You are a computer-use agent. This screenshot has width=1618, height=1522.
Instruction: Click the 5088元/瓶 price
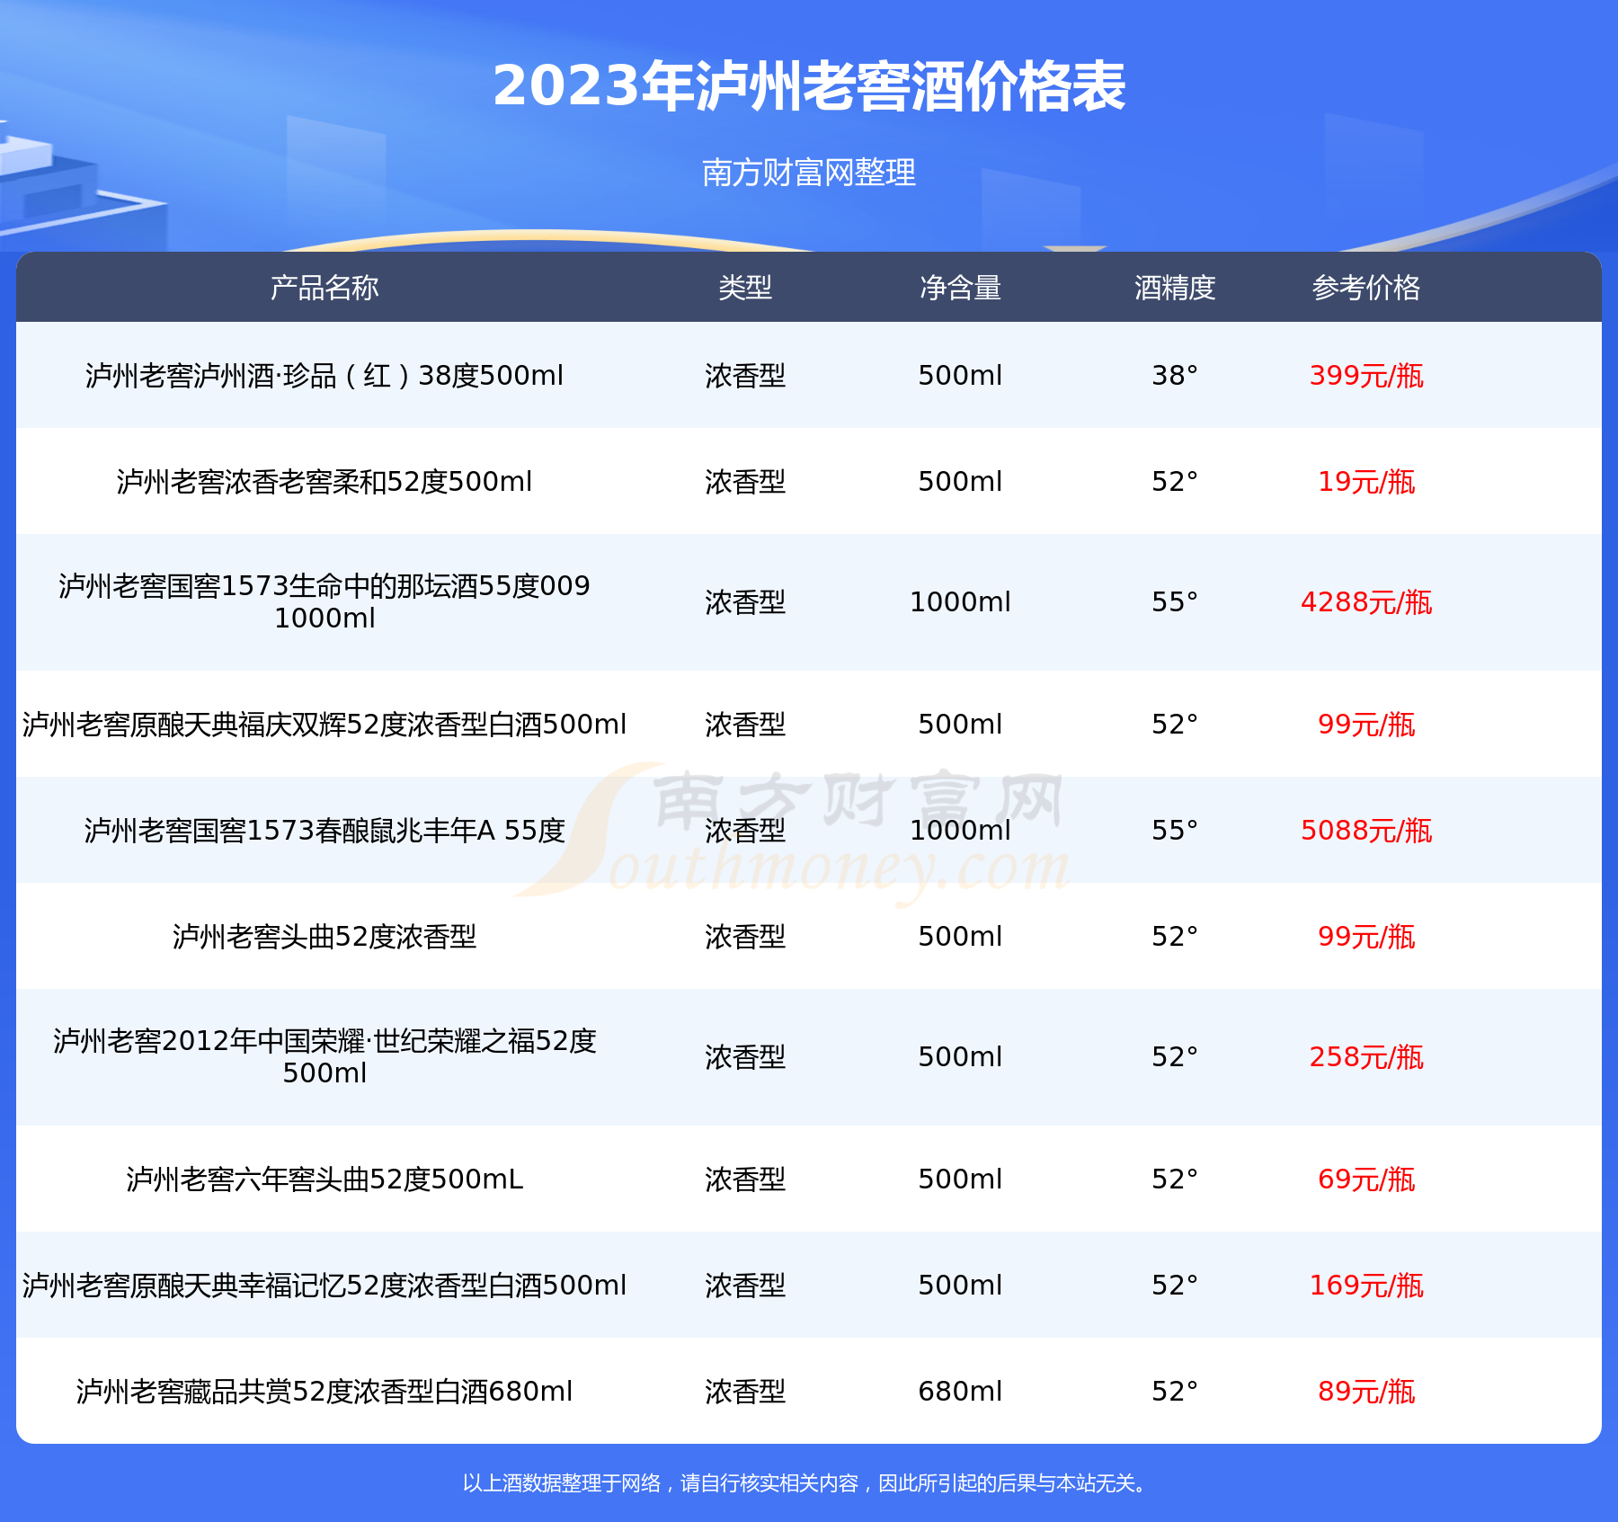1366,830
